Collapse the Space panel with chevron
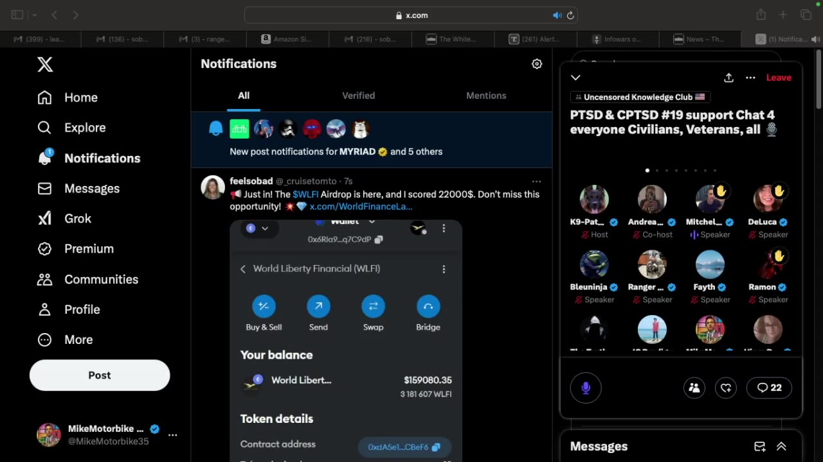823x462 pixels. (x=575, y=78)
